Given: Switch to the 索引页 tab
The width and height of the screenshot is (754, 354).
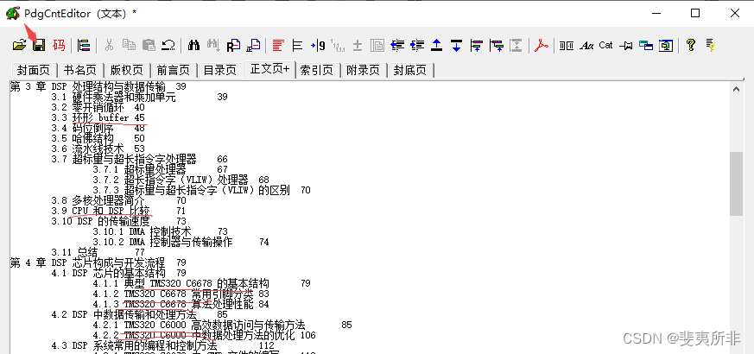Looking at the screenshot, I should (x=317, y=70).
